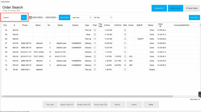Tick Paid checkbox for order 64
The width and height of the screenshot is (201, 112).
(95, 30)
